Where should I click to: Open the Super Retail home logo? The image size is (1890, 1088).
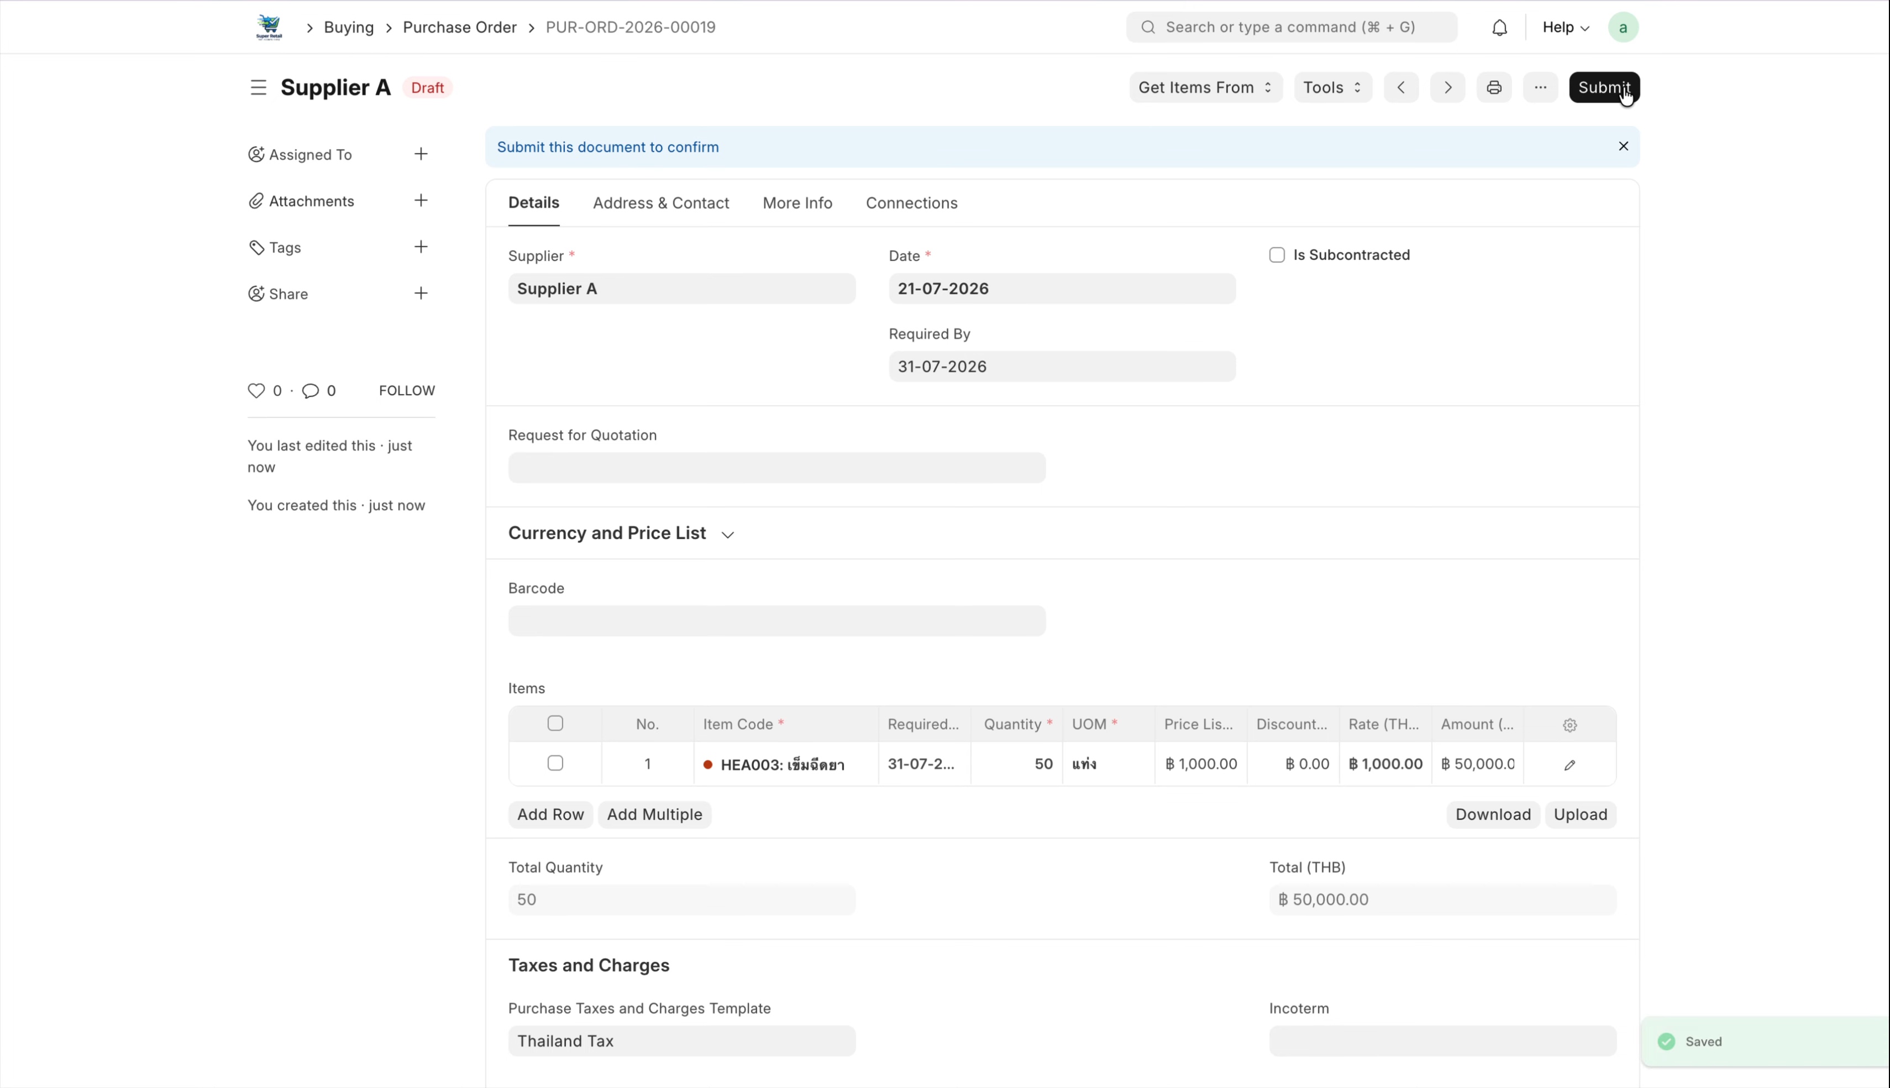click(x=269, y=28)
